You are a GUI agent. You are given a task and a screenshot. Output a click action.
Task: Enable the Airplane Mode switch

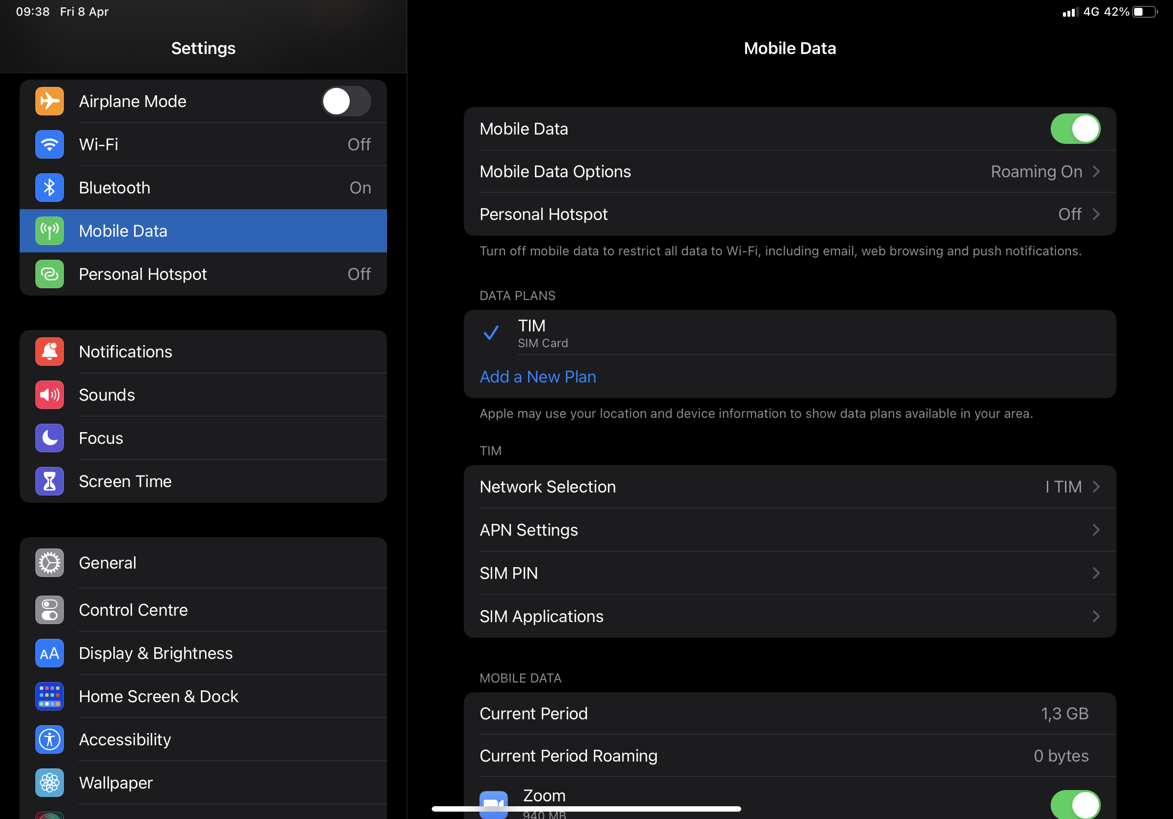[x=346, y=101]
